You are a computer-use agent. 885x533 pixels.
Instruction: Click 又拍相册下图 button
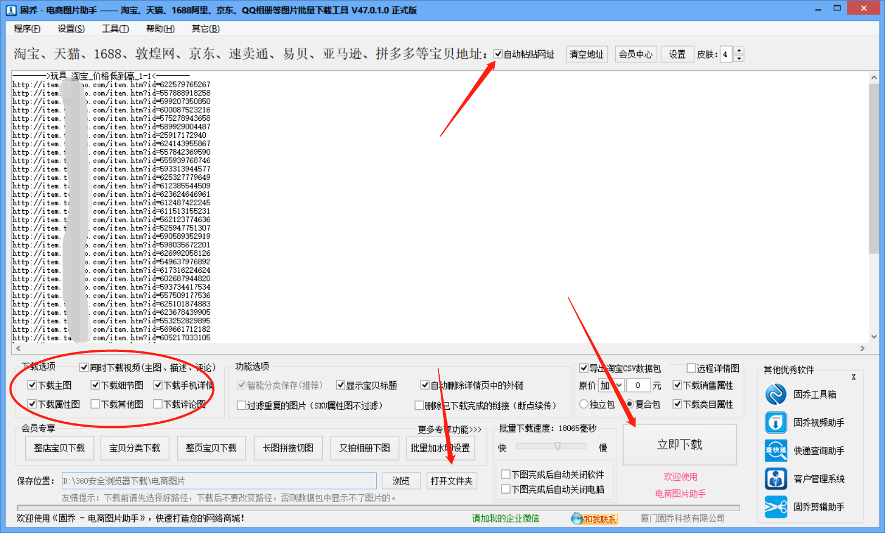364,448
